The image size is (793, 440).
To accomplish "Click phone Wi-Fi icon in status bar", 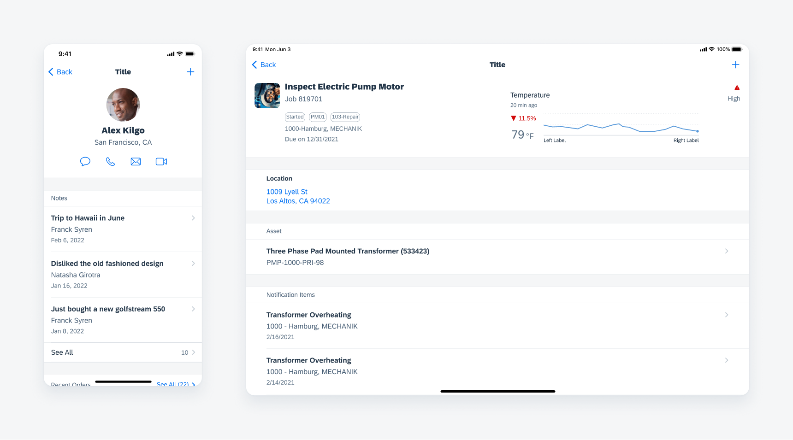I will 180,54.
